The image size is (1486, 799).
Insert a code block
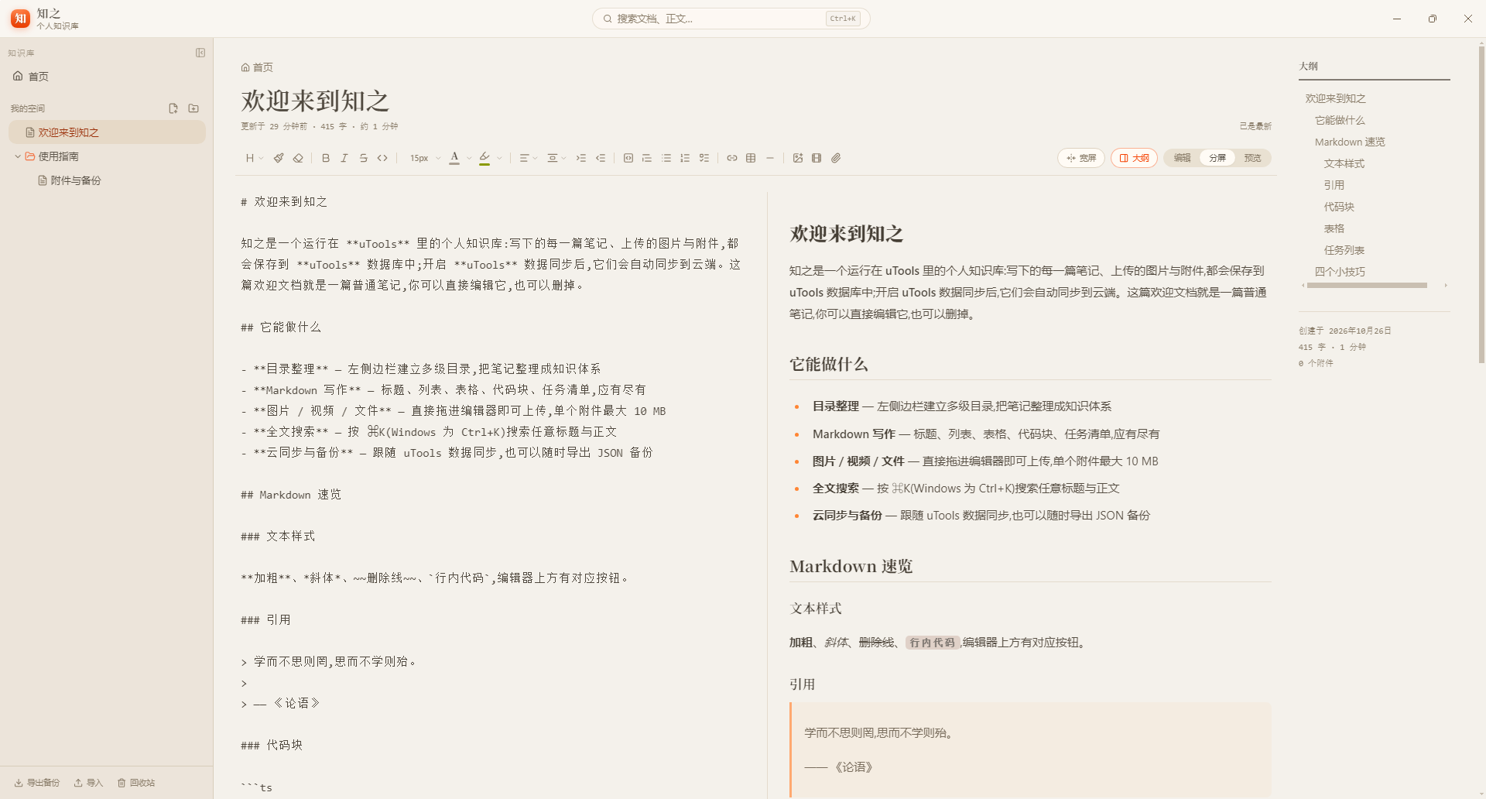(628, 158)
